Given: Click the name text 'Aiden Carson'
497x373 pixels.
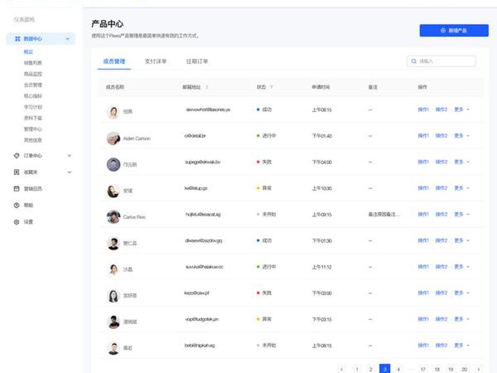Looking at the screenshot, I should click(137, 139).
